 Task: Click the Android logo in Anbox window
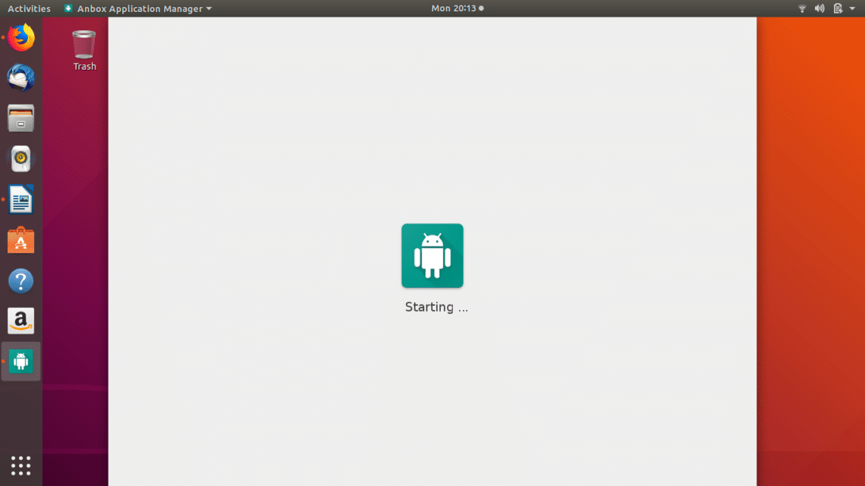click(x=432, y=256)
